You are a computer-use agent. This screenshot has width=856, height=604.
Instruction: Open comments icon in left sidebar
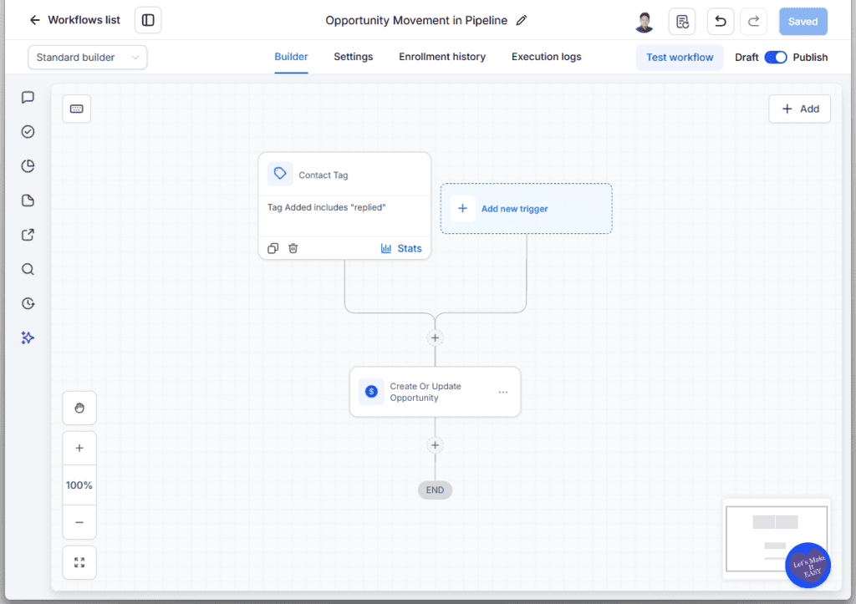click(28, 98)
